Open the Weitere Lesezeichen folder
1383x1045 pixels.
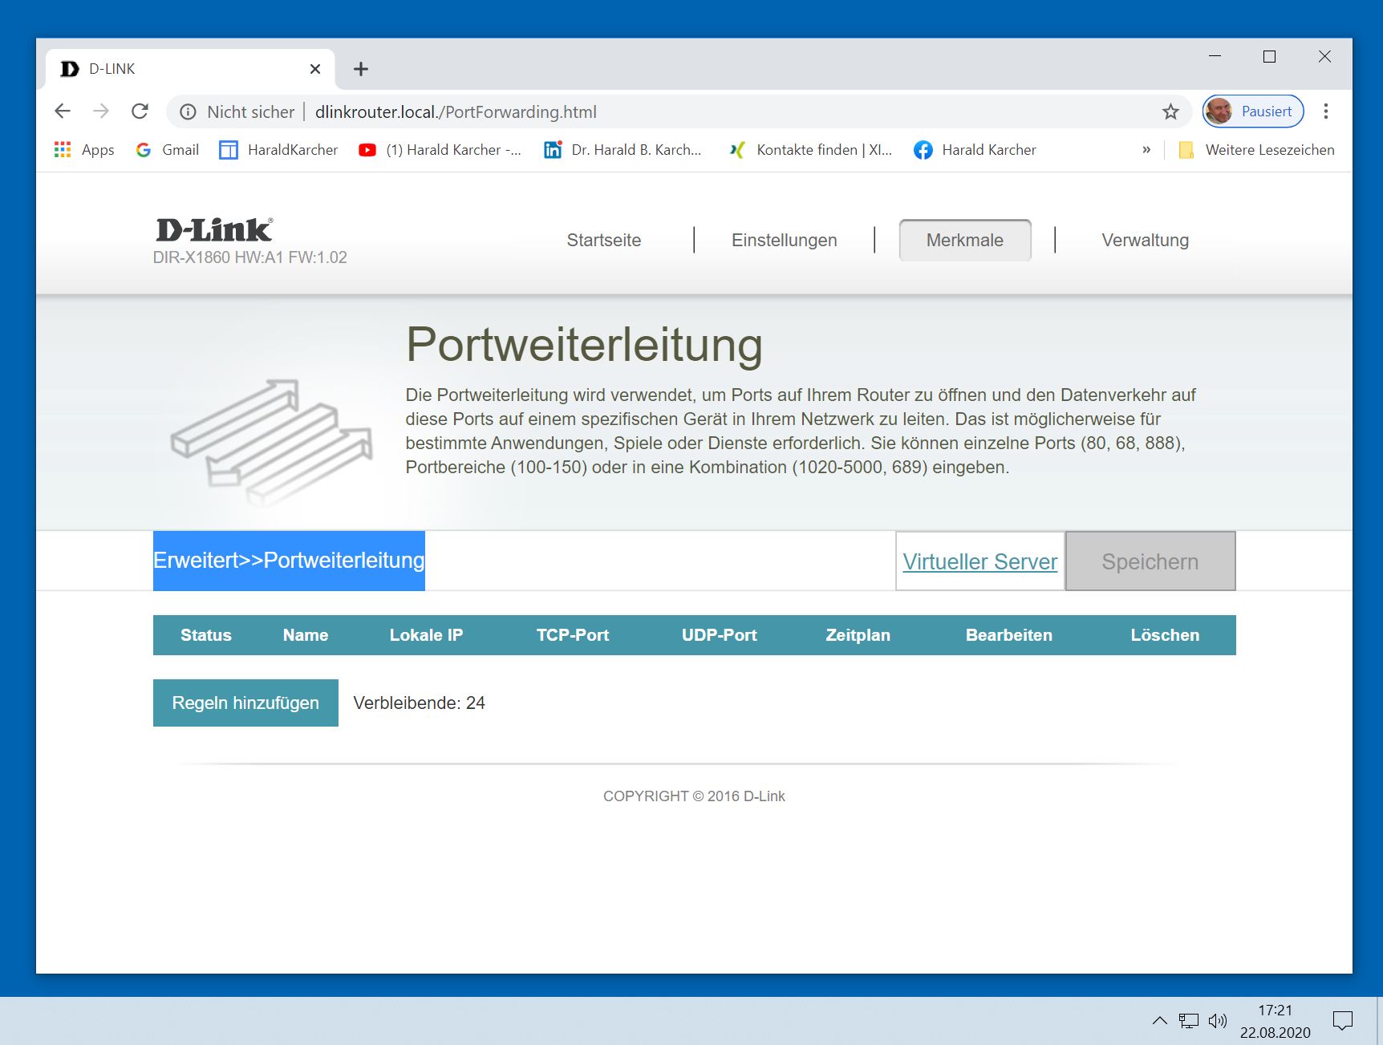[x=1256, y=150]
